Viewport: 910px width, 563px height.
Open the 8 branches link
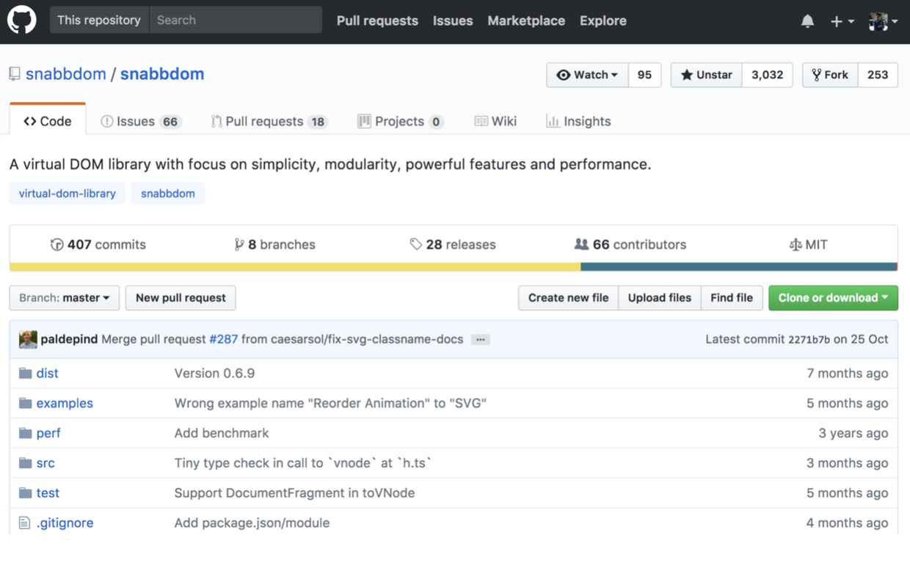click(275, 244)
